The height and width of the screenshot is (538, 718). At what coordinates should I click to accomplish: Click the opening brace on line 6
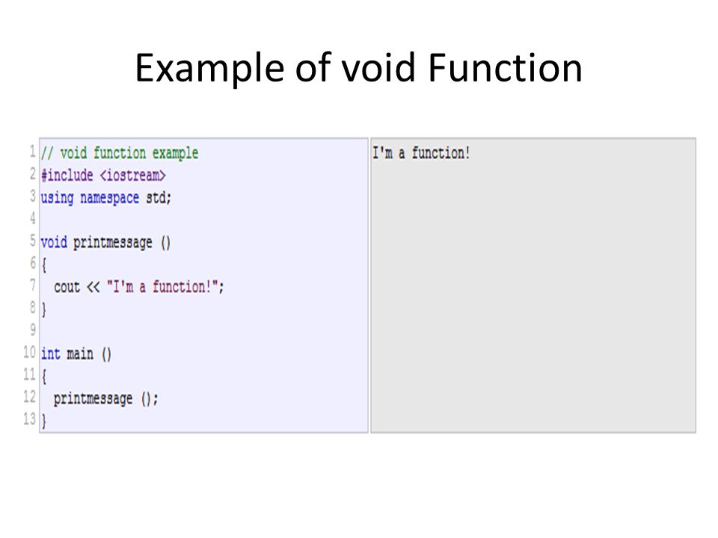[x=44, y=265]
